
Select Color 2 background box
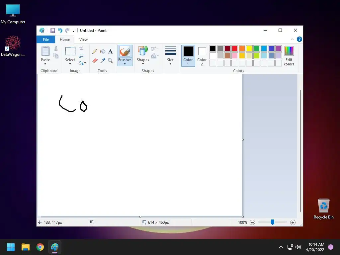click(x=202, y=56)
